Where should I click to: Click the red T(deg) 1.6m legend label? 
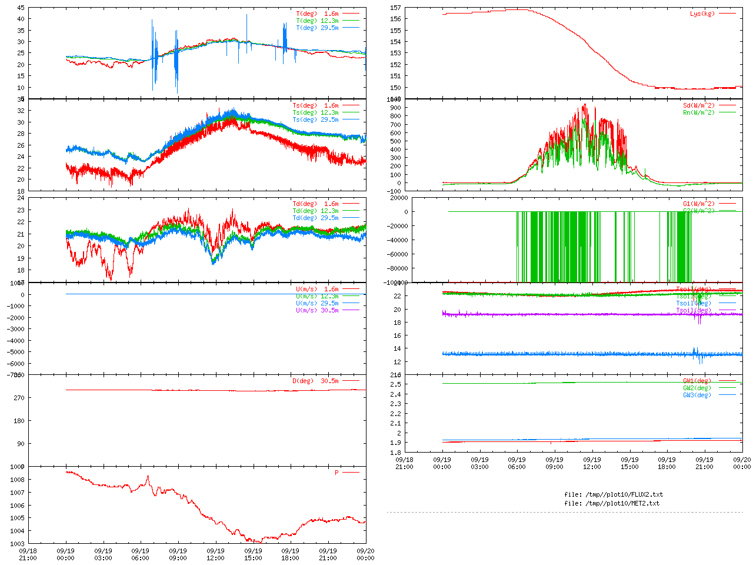tap(317, 14)
